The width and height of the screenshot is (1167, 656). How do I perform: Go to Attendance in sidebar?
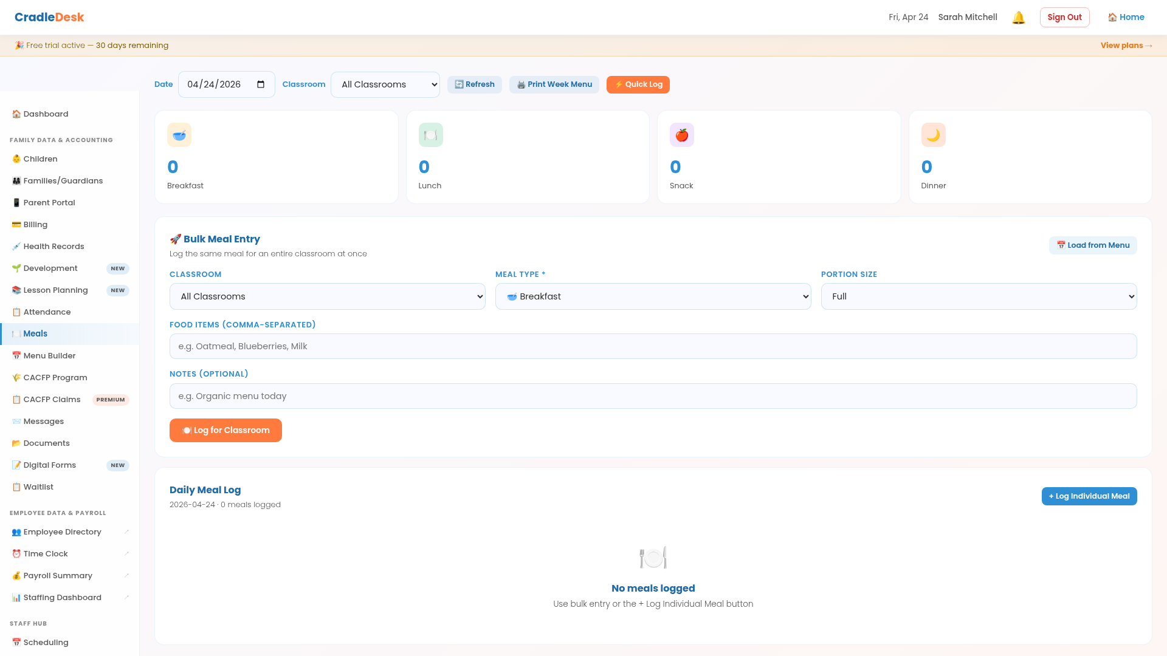[47, 312]
